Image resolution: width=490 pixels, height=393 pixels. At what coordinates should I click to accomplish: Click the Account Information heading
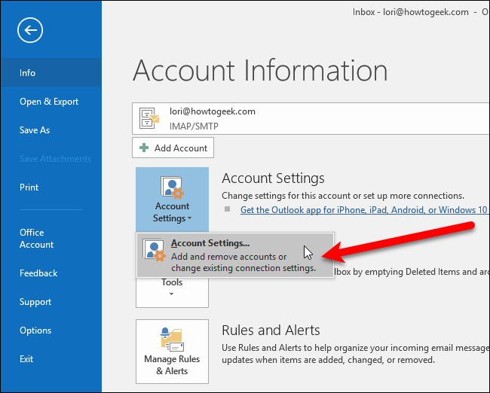coord(260,71)
